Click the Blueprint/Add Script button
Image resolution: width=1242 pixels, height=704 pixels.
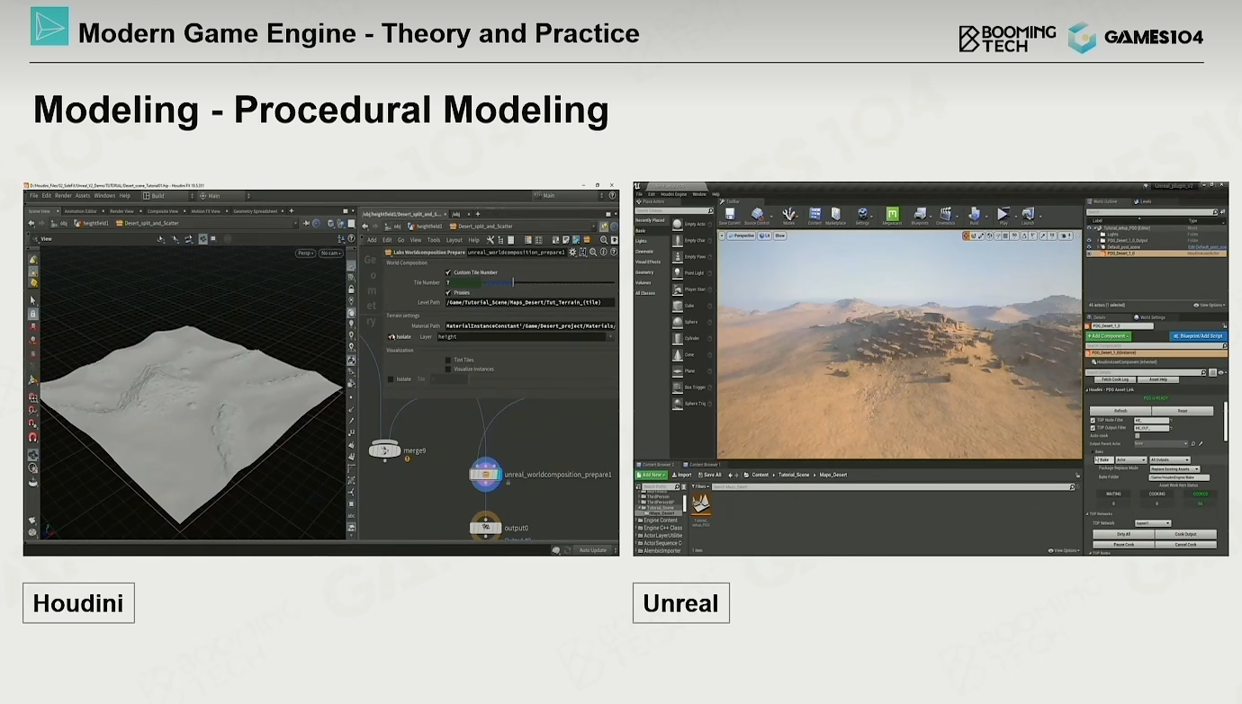tap(1197, 335)
